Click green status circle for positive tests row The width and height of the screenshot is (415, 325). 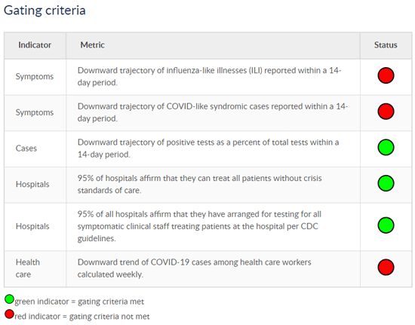click(x=386, y=147)
